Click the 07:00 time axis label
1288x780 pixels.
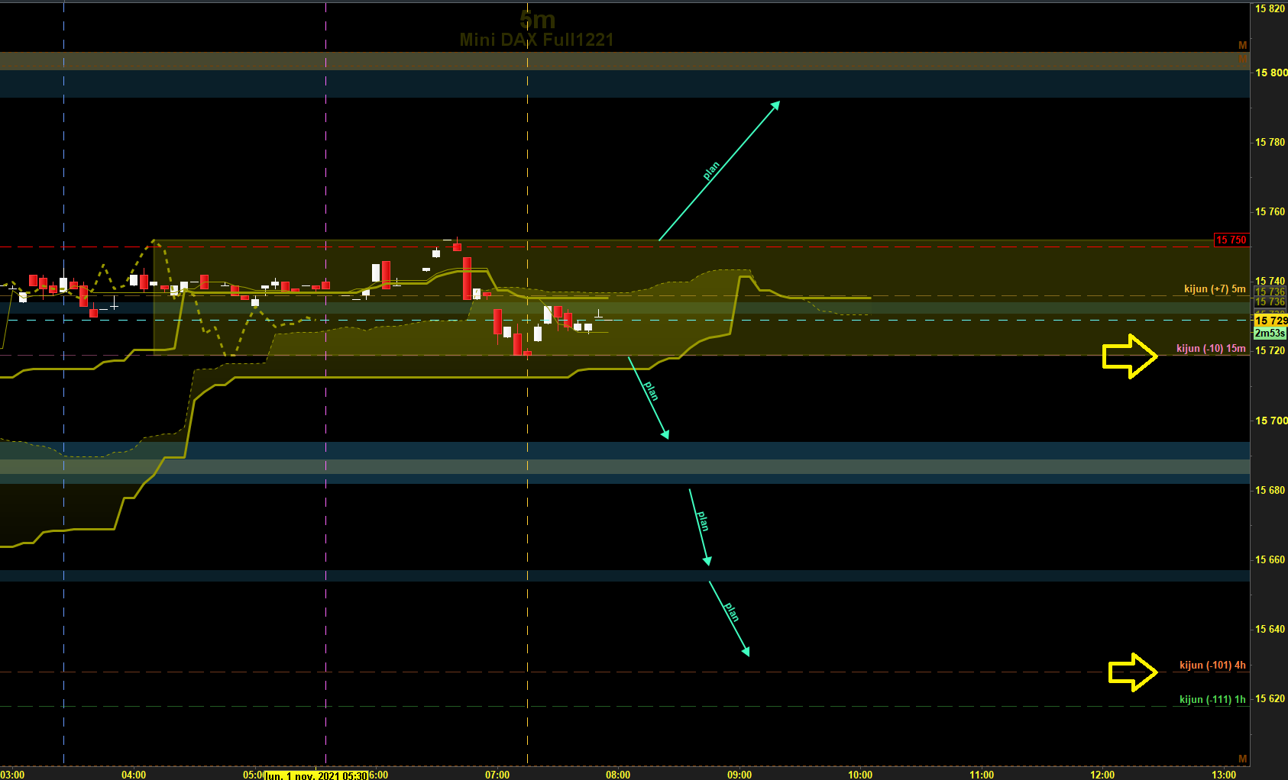click(x=497, y=775)
